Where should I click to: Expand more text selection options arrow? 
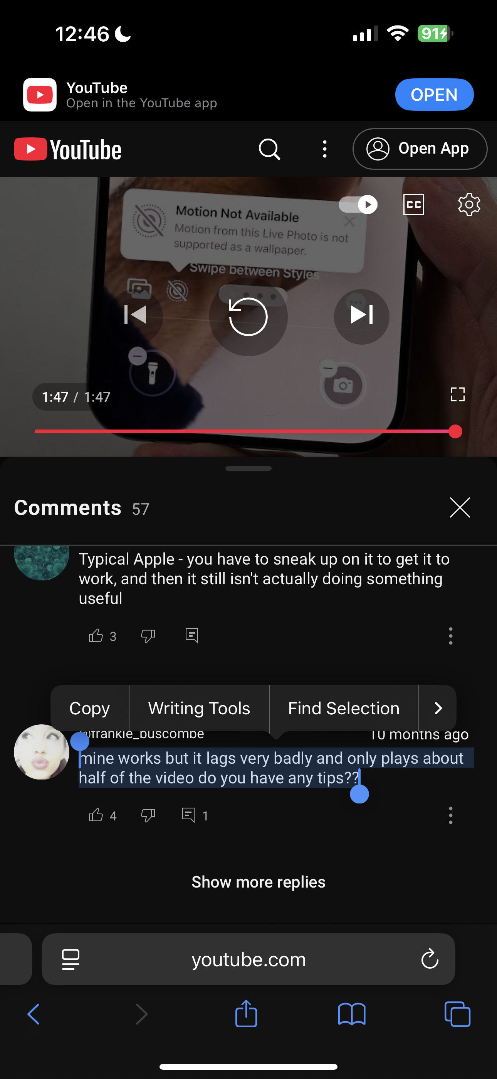[x=438, y=708]
